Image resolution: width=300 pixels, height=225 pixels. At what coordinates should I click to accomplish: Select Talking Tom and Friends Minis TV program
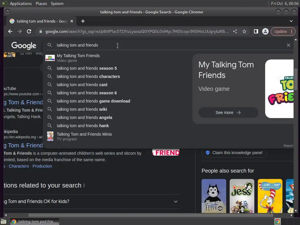pos(118,137)
